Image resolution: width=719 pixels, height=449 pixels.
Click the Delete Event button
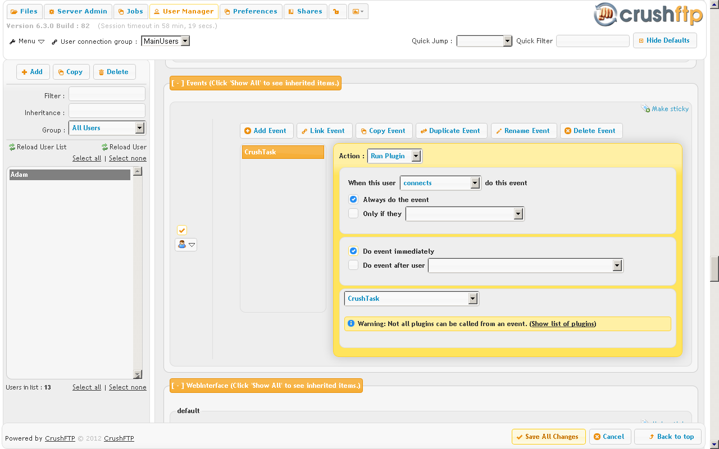click(x=591, y=131)
